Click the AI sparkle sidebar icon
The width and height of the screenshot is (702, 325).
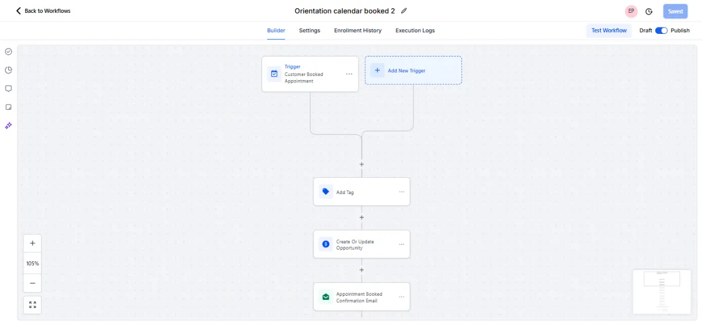[x=9, y=126]
